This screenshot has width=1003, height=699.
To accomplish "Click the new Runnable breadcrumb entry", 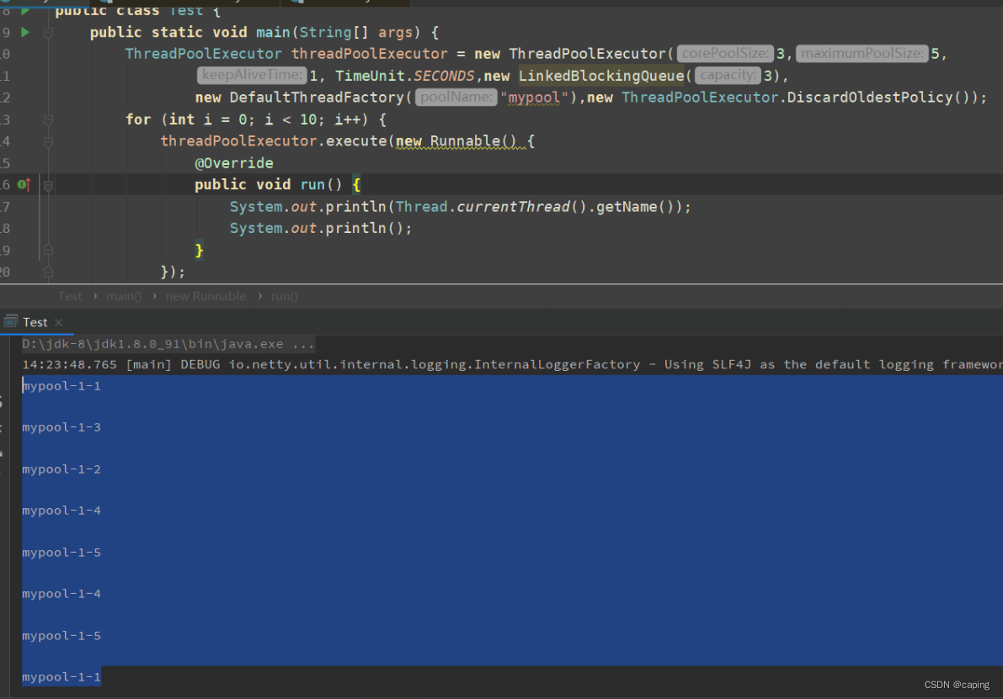I will [x=205, y=296].
